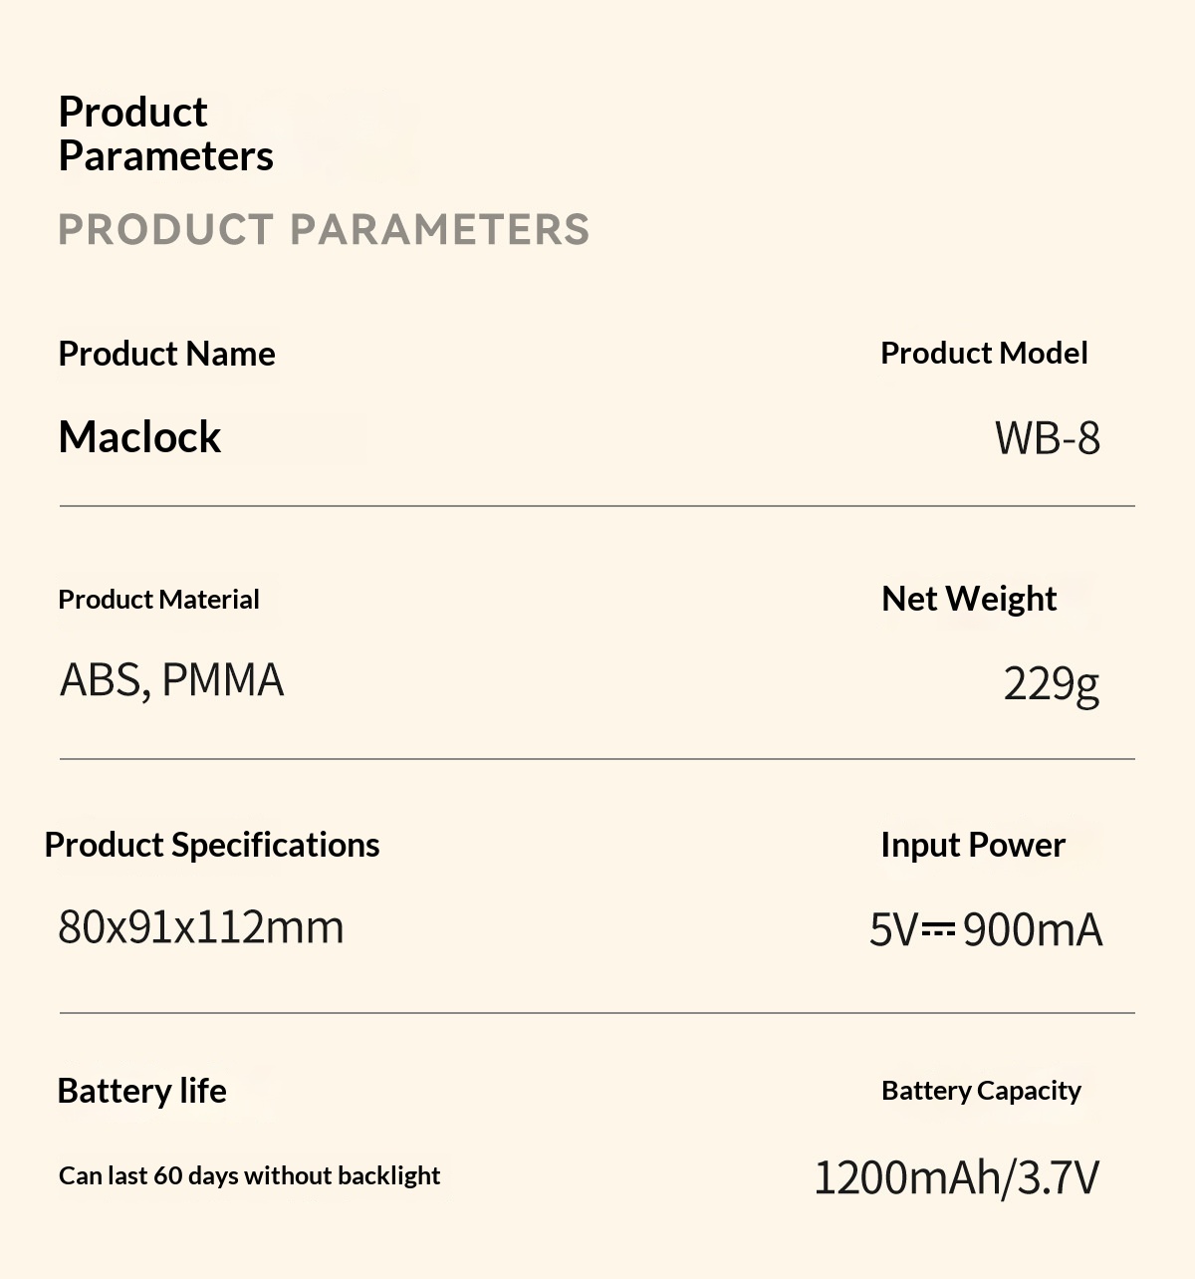1195x1279 pixels.
Task: Click the divider line beneath the Maclock row
Action: [597, 506]
